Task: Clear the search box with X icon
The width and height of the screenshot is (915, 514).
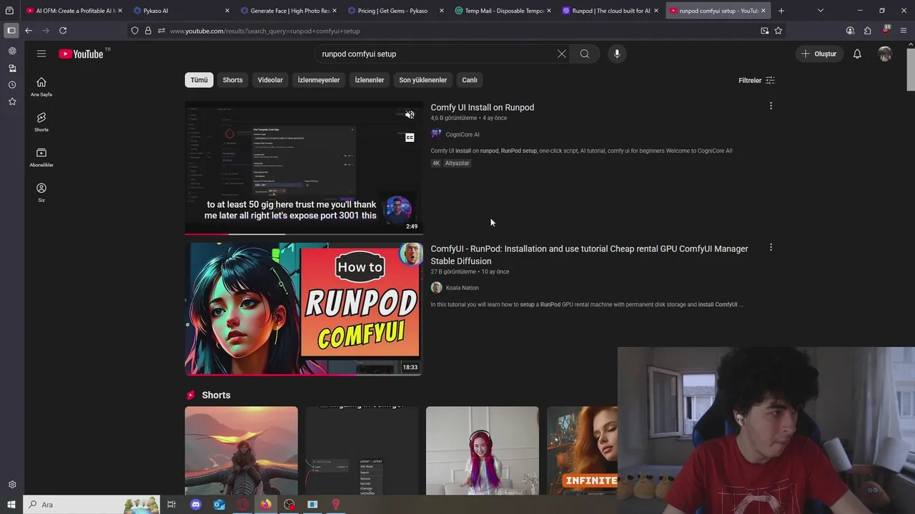Action: [x=561, y=54]
